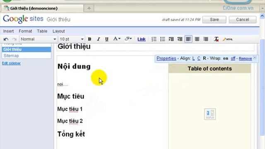Remove the table of contents gadget
The height and width of the screenshot is (149, 265).
click(x=246, y=59)
